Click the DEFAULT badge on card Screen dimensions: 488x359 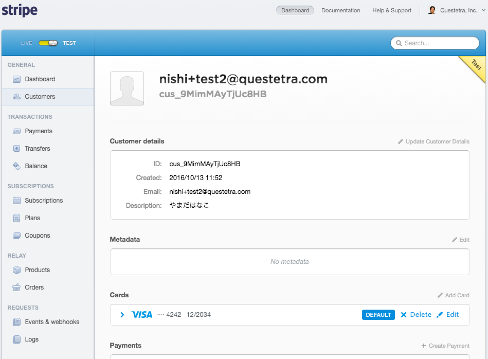(378, 315)
